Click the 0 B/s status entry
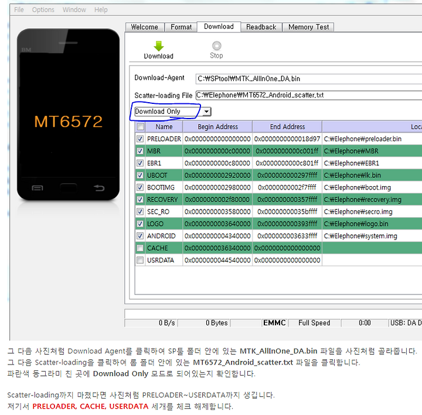Viewport: 422px width, 415px height. (x=151, y=323)
